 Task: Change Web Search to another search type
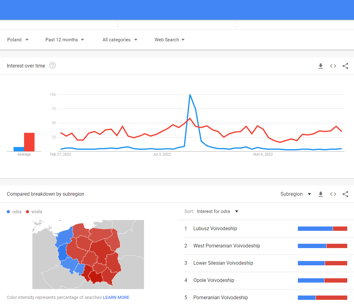tap(169, 39)
